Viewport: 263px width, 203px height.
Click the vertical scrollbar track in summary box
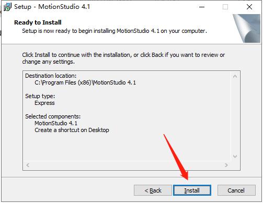click(235, 116)
